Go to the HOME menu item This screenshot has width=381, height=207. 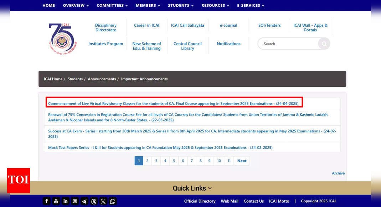[x=48, y=5]
